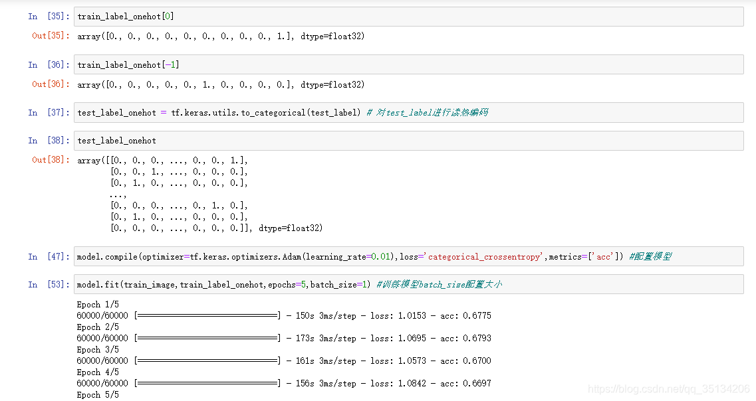Click the In [38] prompt label
The width and height of the screenshot is (756, 401).
(49, 141)
